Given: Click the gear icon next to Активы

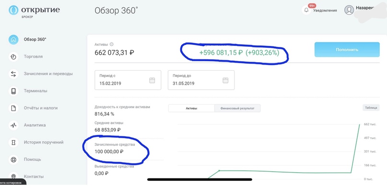Looking at the screenshot, I should (112, 44).
